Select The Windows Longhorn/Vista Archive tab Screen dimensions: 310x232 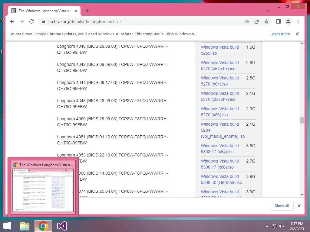pyautogui.click(x=44, y=11)
